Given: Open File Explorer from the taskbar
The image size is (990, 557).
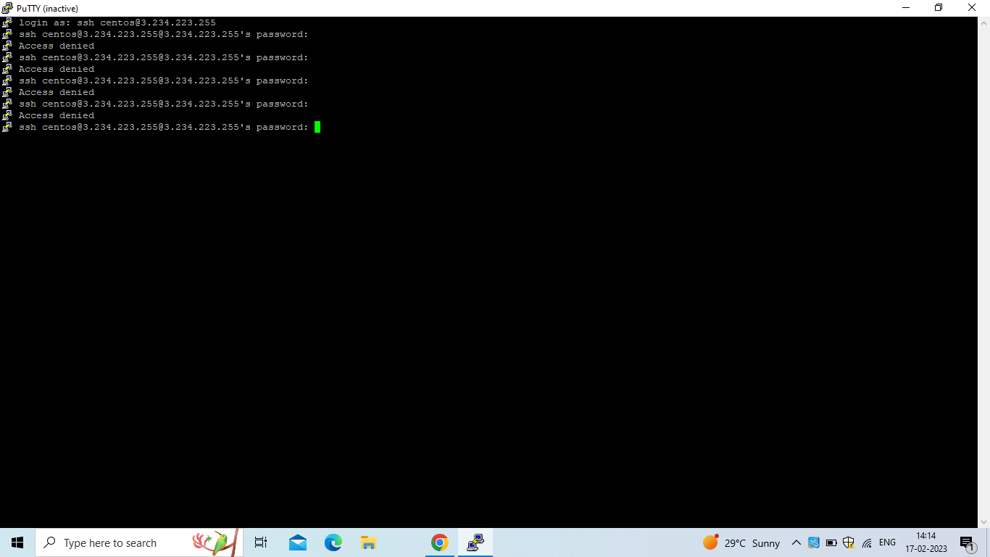Looking at the screenshot, I should pyautogui.click(x=368, y=542).
